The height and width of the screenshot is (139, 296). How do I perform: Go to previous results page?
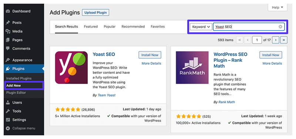[248, 40]
